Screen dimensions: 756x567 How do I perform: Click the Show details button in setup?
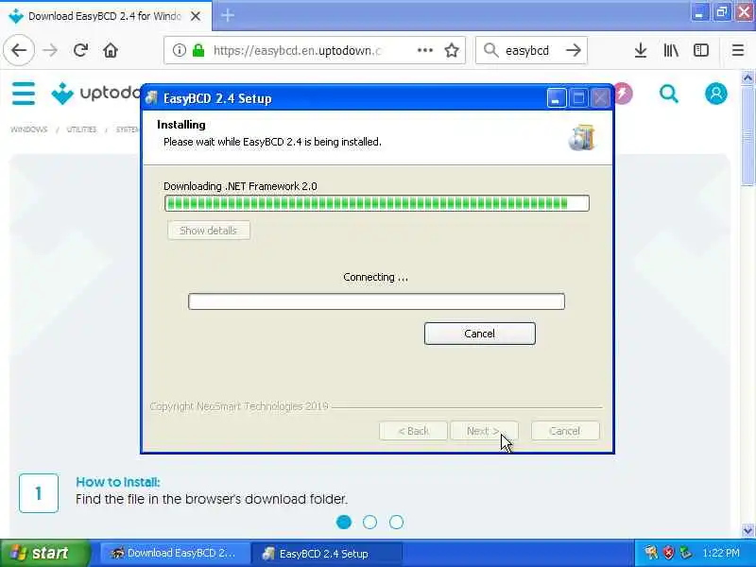point(209,231)
